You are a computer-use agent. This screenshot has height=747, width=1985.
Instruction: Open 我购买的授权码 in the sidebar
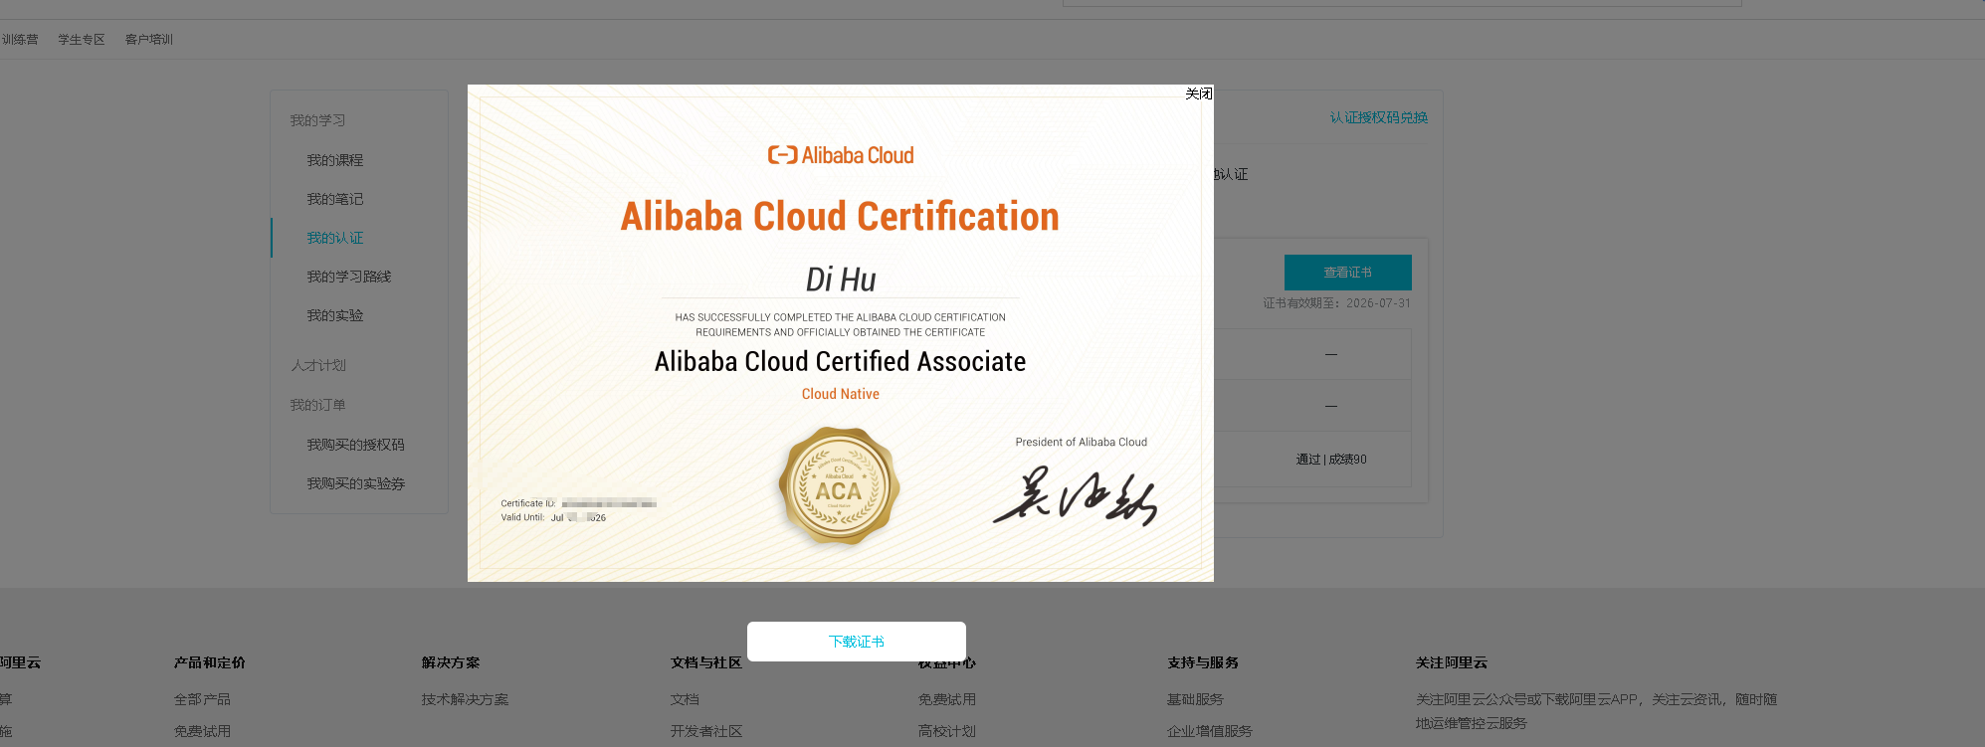[x=355, y=445]
